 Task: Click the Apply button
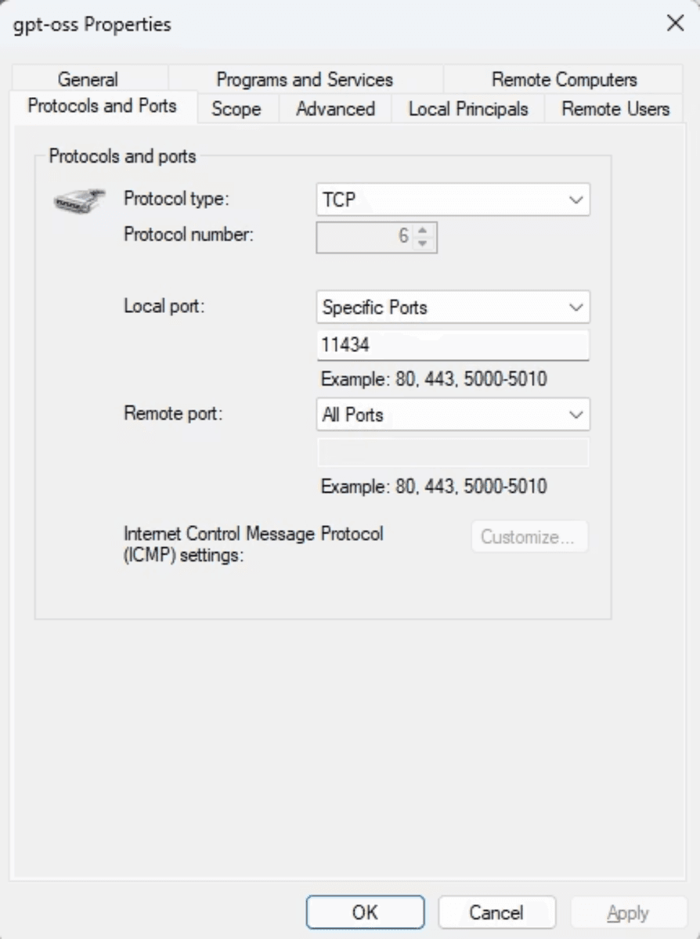click(628, 912)
